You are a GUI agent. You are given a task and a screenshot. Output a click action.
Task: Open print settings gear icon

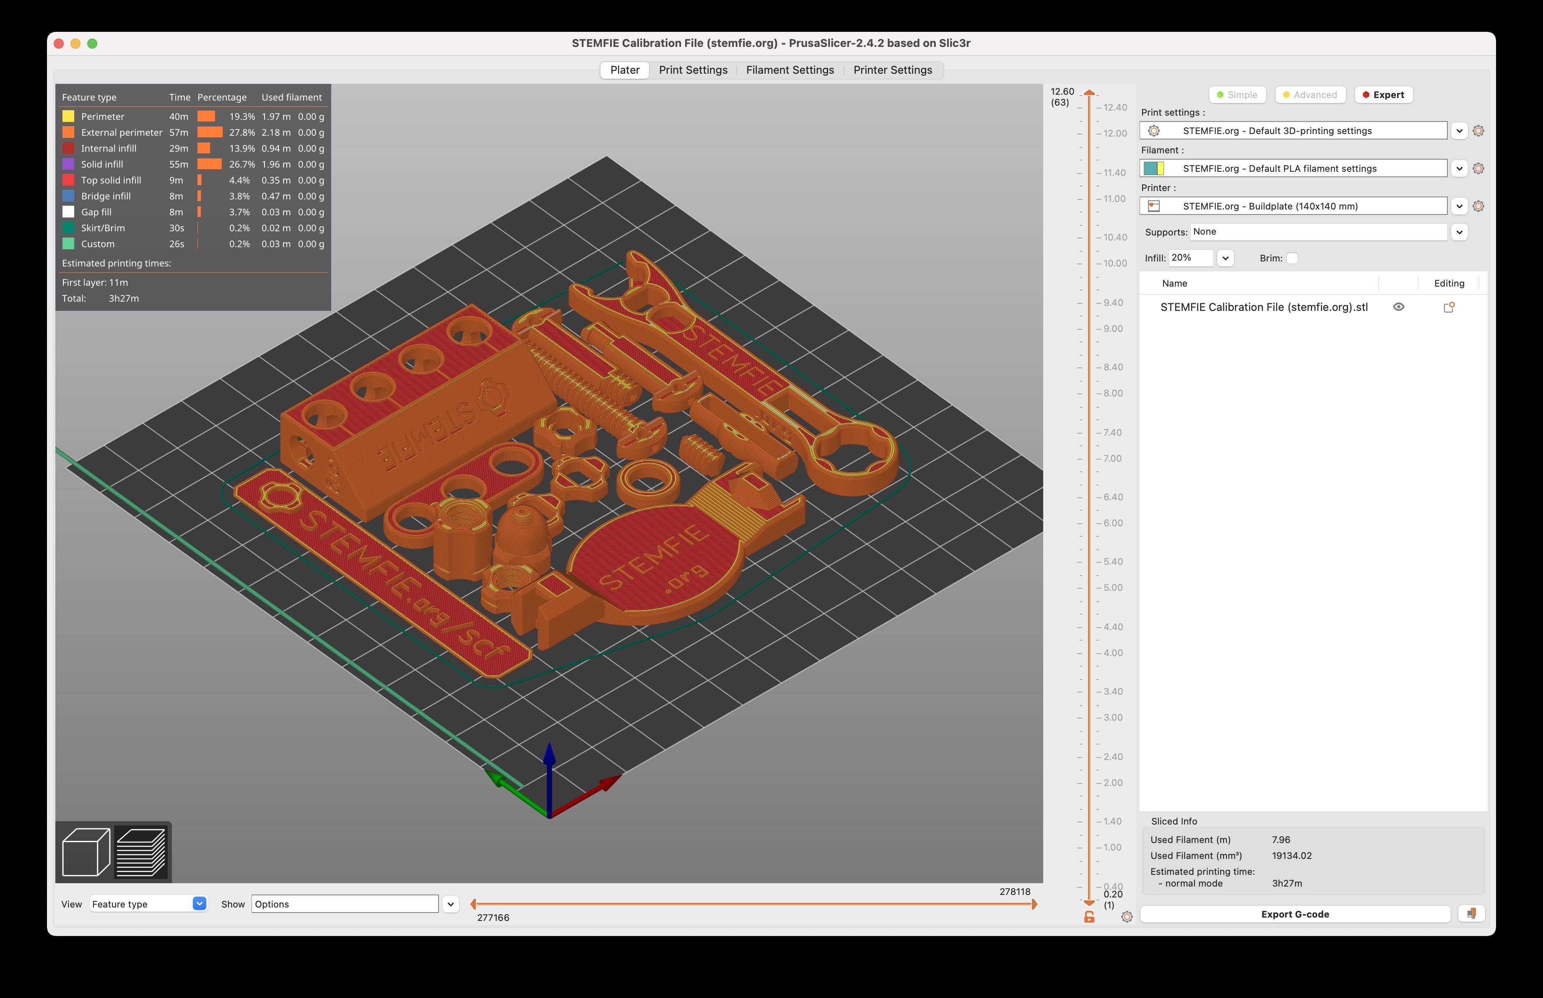(1478, 131)
